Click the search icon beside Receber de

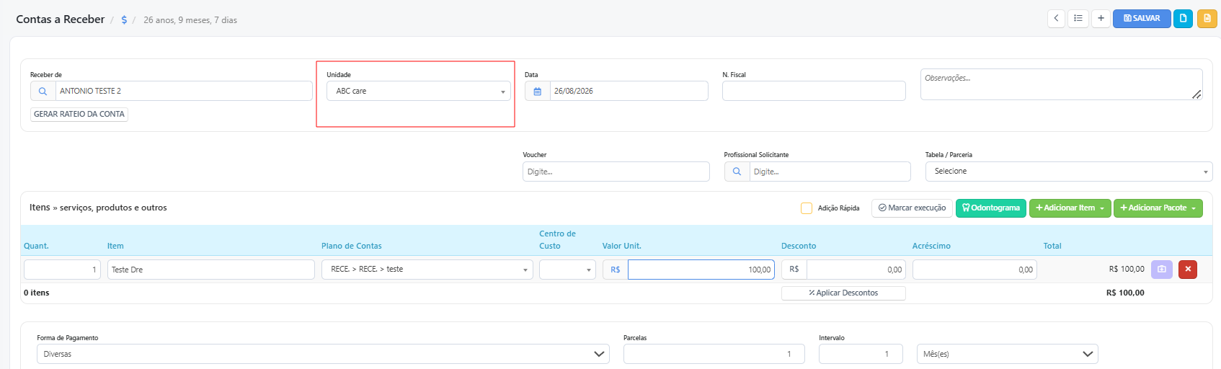click(43, 91)
